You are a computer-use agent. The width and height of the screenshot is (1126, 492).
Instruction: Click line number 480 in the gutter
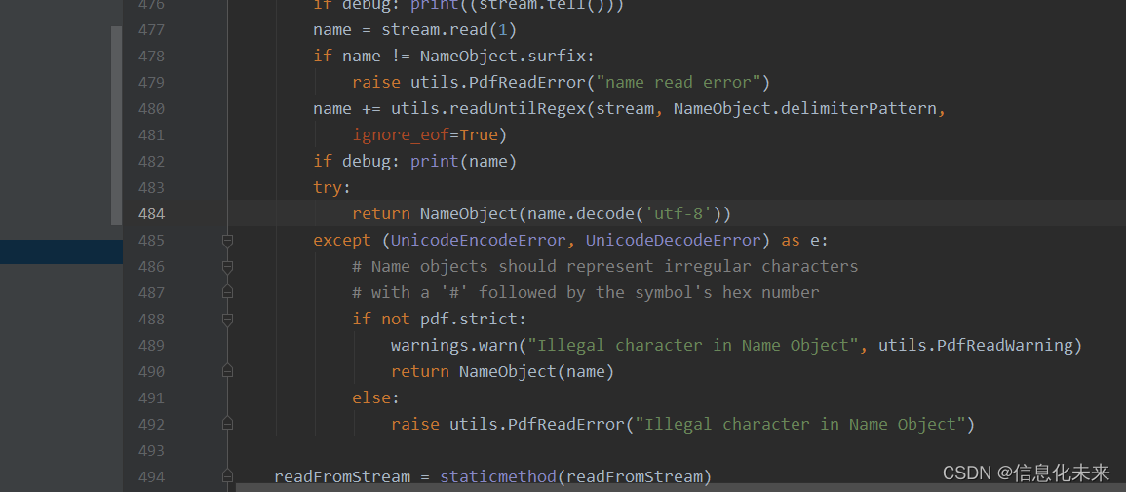[151, 109]
